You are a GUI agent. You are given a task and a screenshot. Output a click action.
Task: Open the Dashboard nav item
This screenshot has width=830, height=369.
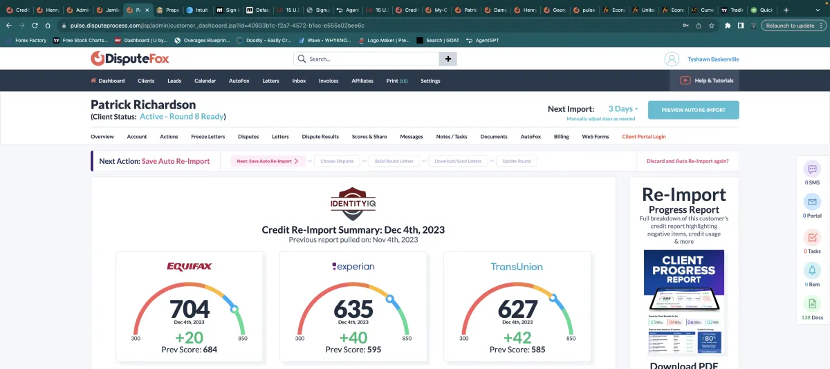coord(108,81)
